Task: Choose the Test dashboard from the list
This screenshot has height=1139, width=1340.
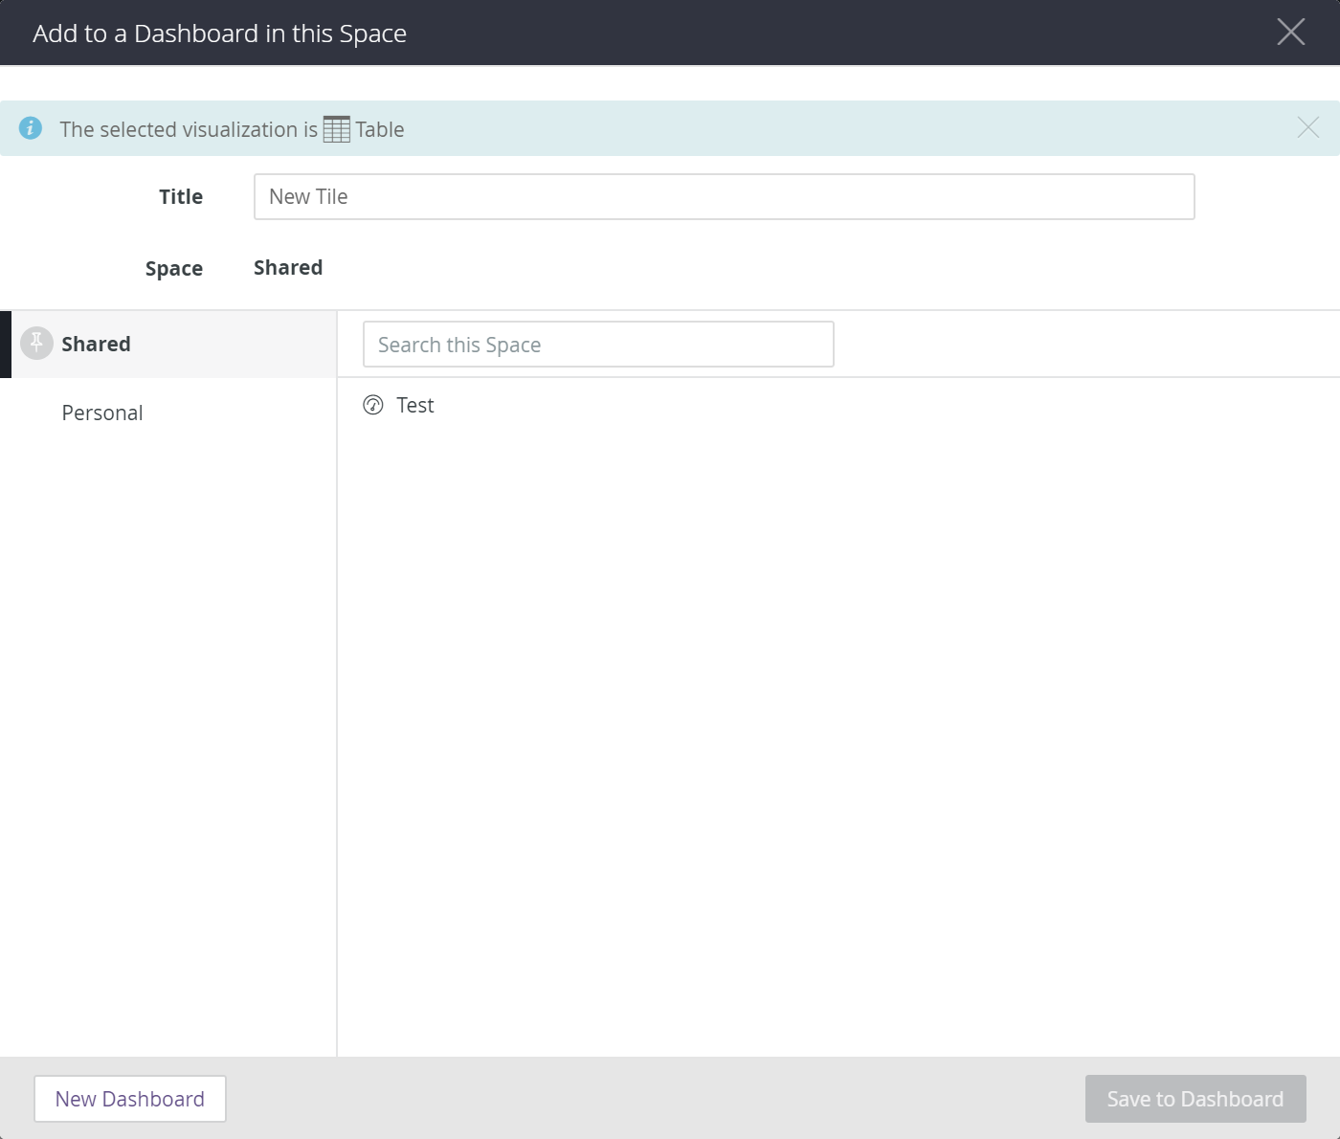Action: 415,406
